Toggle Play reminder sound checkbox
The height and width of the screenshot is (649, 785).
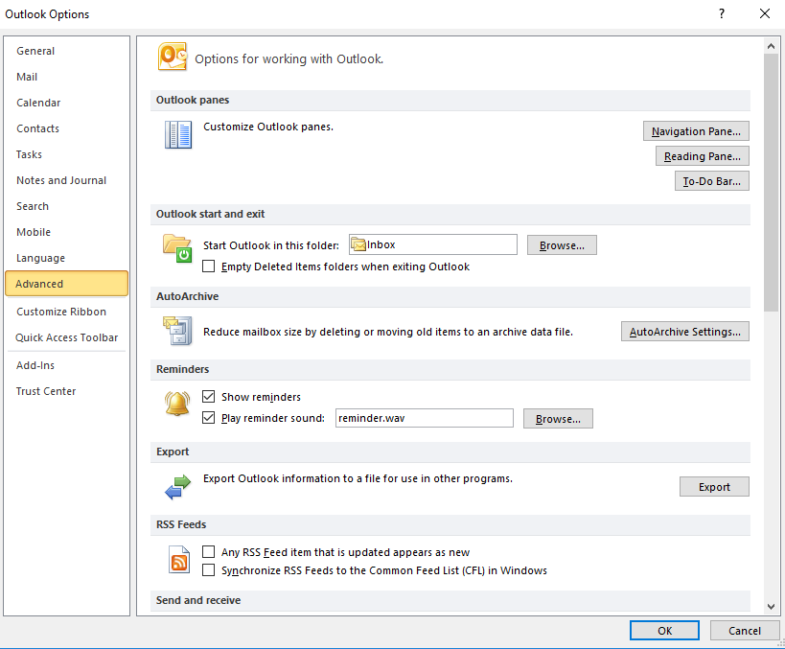coord(208,418)
